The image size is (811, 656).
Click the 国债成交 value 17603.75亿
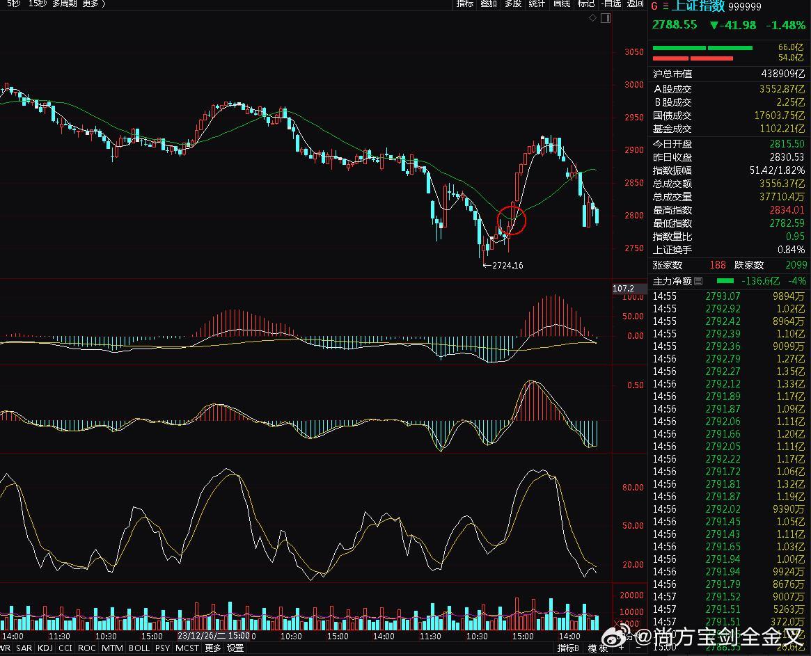coord(780,115)
